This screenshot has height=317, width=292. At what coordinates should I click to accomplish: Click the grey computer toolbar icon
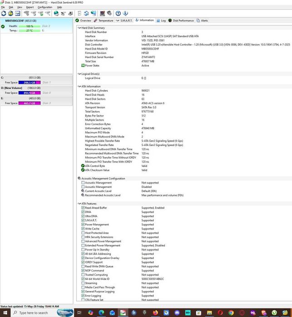[x=70, y=13]
